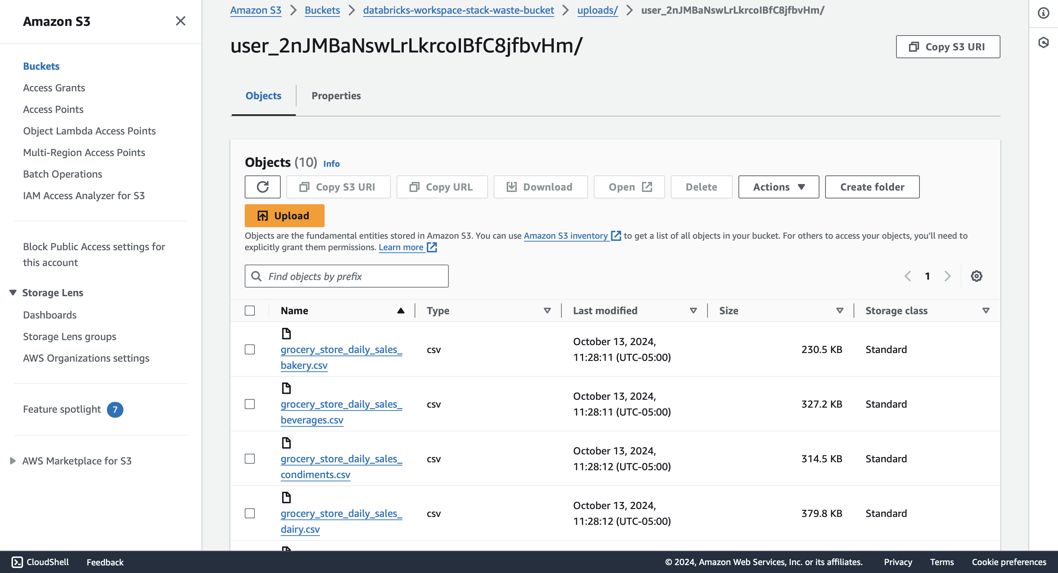The width and height of the screenshot is (1058, 573).
Task: Click the hexagon icon below the info icon
Action: tap(1043, 42)
